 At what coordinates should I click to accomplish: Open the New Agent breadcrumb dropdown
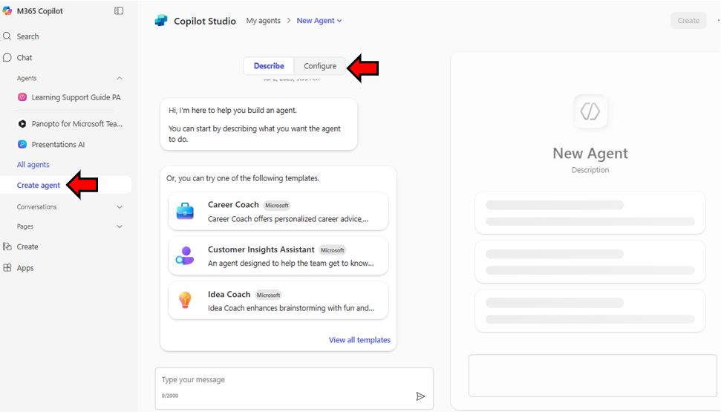pyautogui.click(x=319, y=21)
